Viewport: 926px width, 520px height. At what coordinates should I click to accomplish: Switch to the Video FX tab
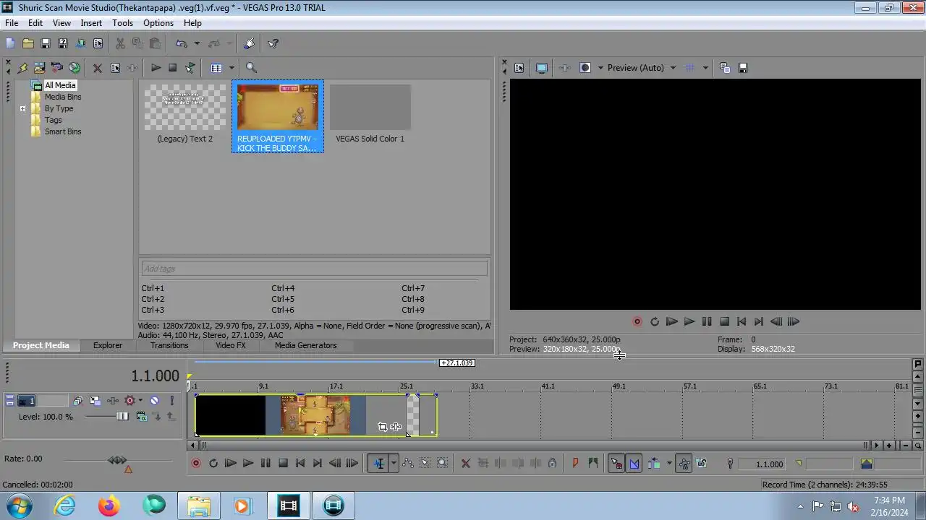pyautogui.click(x=230, y=345)
